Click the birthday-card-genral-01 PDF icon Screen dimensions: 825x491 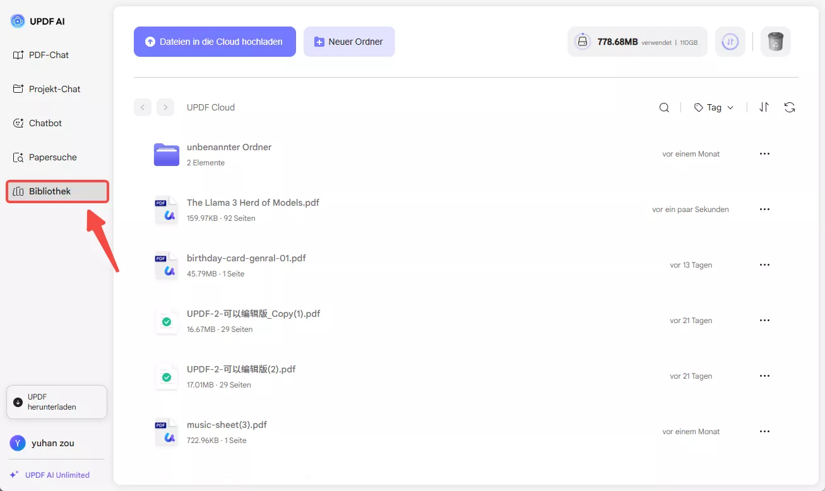point(167,266)
